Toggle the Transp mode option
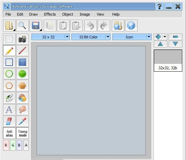The width and height of the screenshot is (186, 160). coord(22,133)
